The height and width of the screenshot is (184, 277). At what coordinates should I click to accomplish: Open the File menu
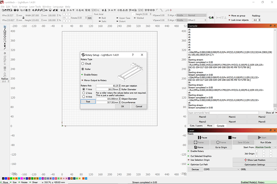(2, 7)
